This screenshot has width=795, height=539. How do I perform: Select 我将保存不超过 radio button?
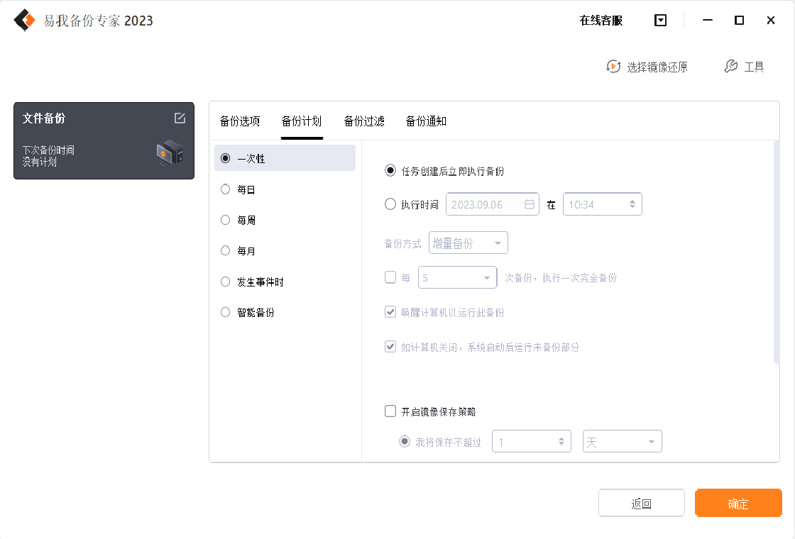(x=405, y=441)
